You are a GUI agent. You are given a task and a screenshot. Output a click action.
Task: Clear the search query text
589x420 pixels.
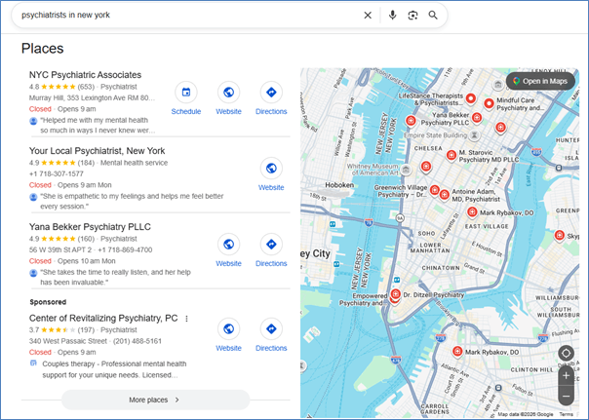pyautogui.click(x=368, y=16)
